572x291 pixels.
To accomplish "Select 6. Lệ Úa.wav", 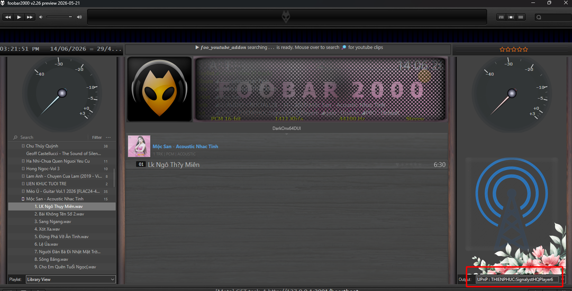I will click(47, 244).
